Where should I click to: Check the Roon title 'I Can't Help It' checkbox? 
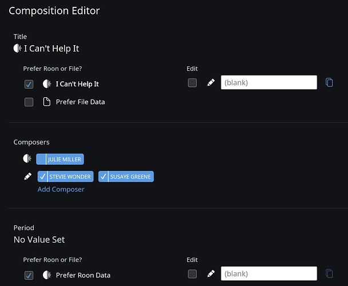click(29, 84)
